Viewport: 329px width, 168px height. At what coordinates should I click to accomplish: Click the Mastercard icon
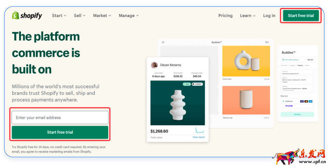pos(306,101)
